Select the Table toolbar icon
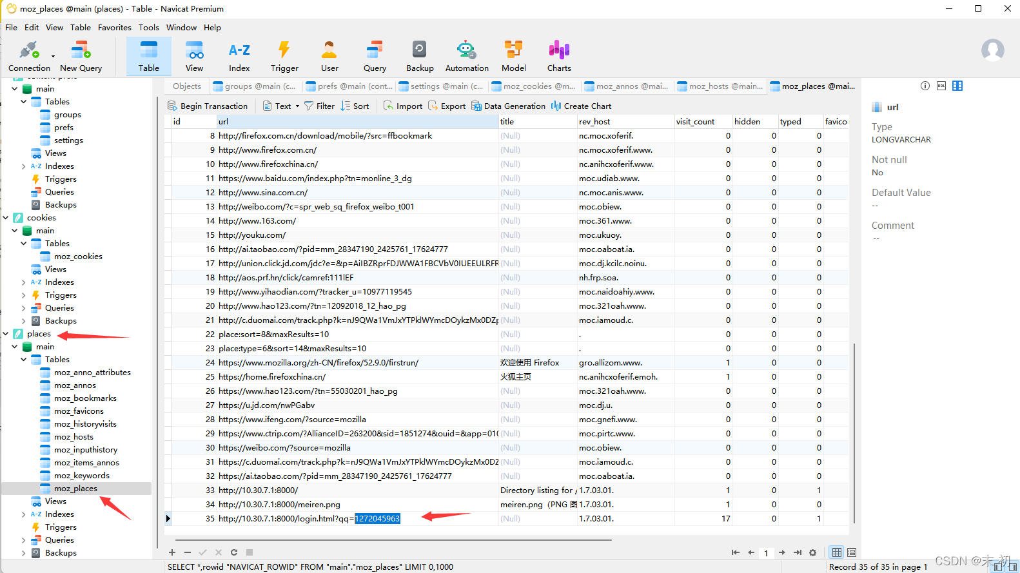Viewport: 1020px width, 573px height. [148, 56]
